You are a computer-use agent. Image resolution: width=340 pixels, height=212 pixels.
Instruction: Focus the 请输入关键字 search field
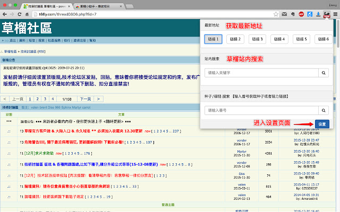tap(260, 73)
